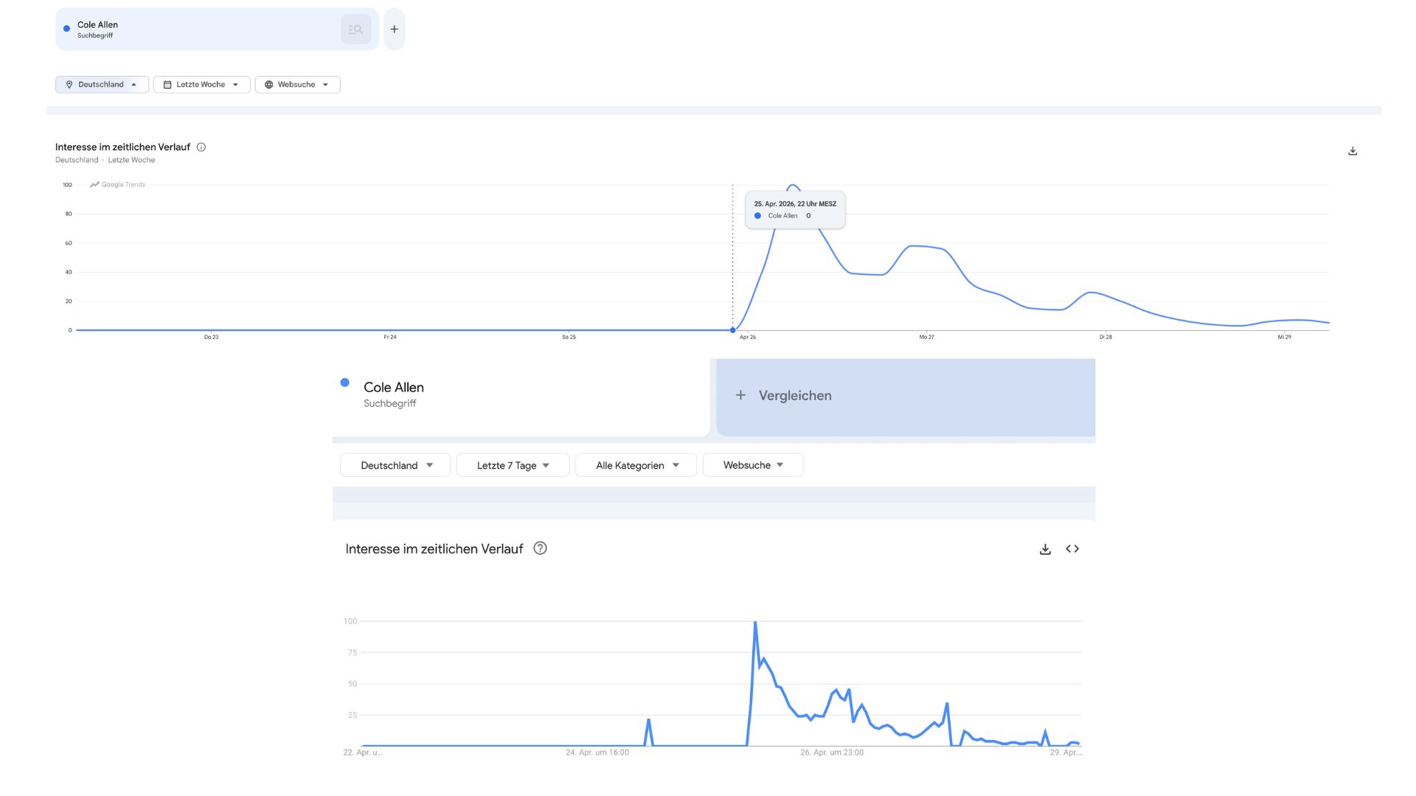Screen dimensions: 1416x796
Task: Click the location pin icon in Deutschland filter
Action: tap(70, 84)
